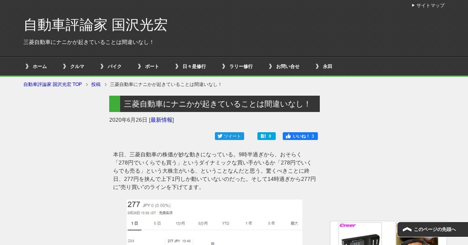Click the Hatena bookmark B! button

coord(266,136)
